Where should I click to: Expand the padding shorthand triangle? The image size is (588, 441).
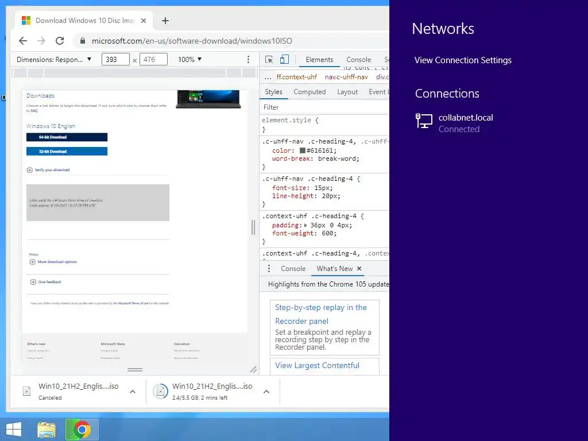pyautogui.click(x=305, y=225)
